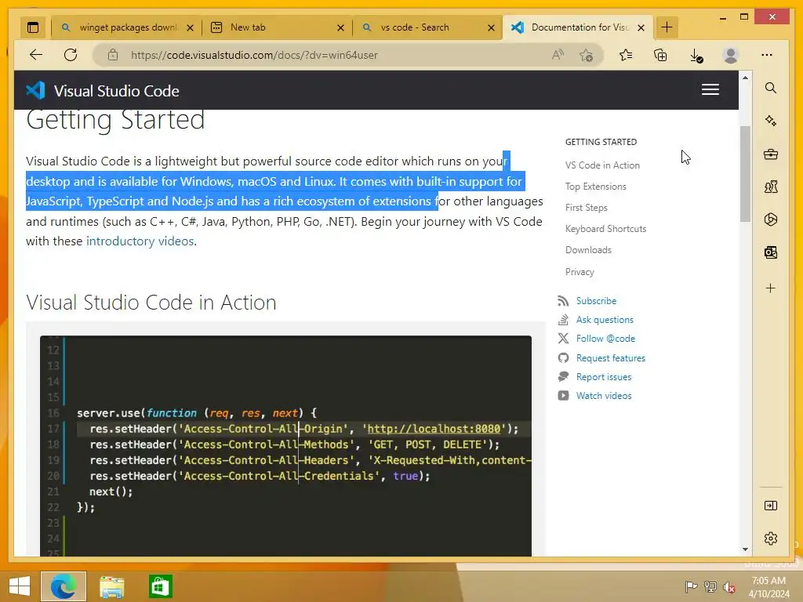Viewport: 803px width, 602px height.
Task: Open the sidebar Games chess icon
Action: 771,187
